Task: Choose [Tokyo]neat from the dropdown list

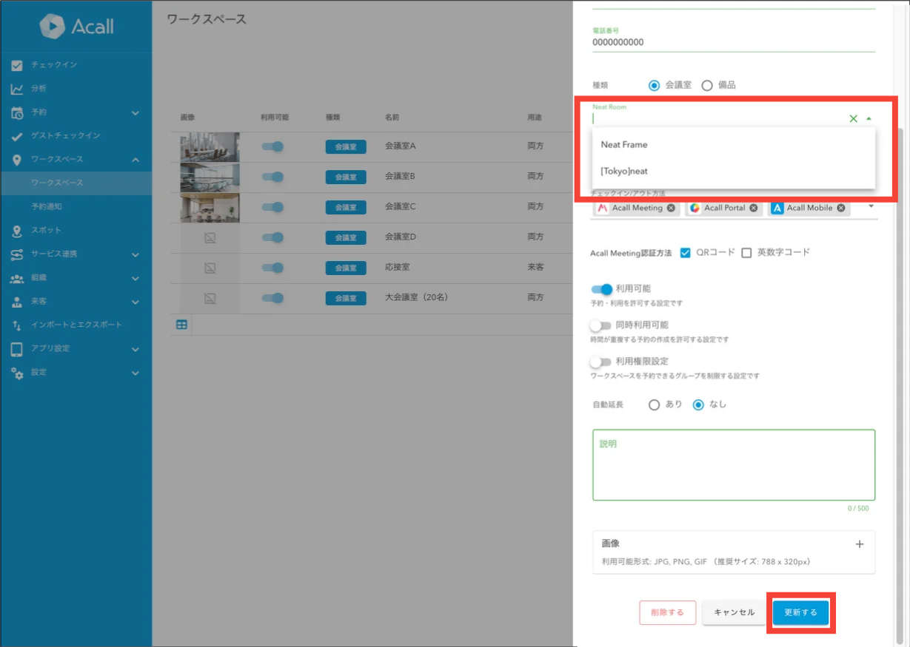Action: (x=734, y=171)
